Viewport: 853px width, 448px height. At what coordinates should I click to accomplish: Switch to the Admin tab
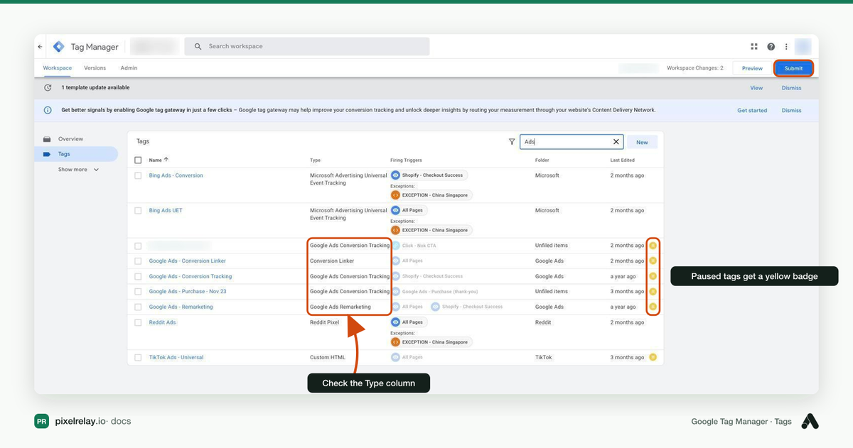(129, 68)
